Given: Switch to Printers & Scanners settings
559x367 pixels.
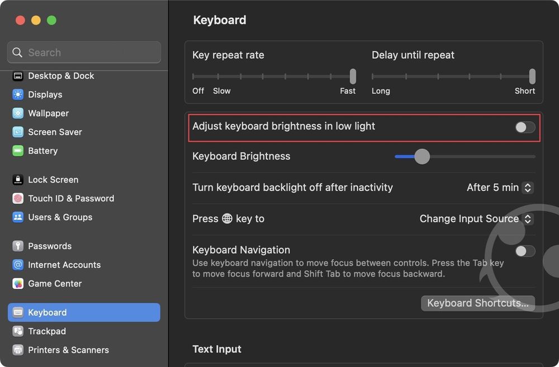Looking at the screenshot, I should pyautogui.click(x=68, y=350).
